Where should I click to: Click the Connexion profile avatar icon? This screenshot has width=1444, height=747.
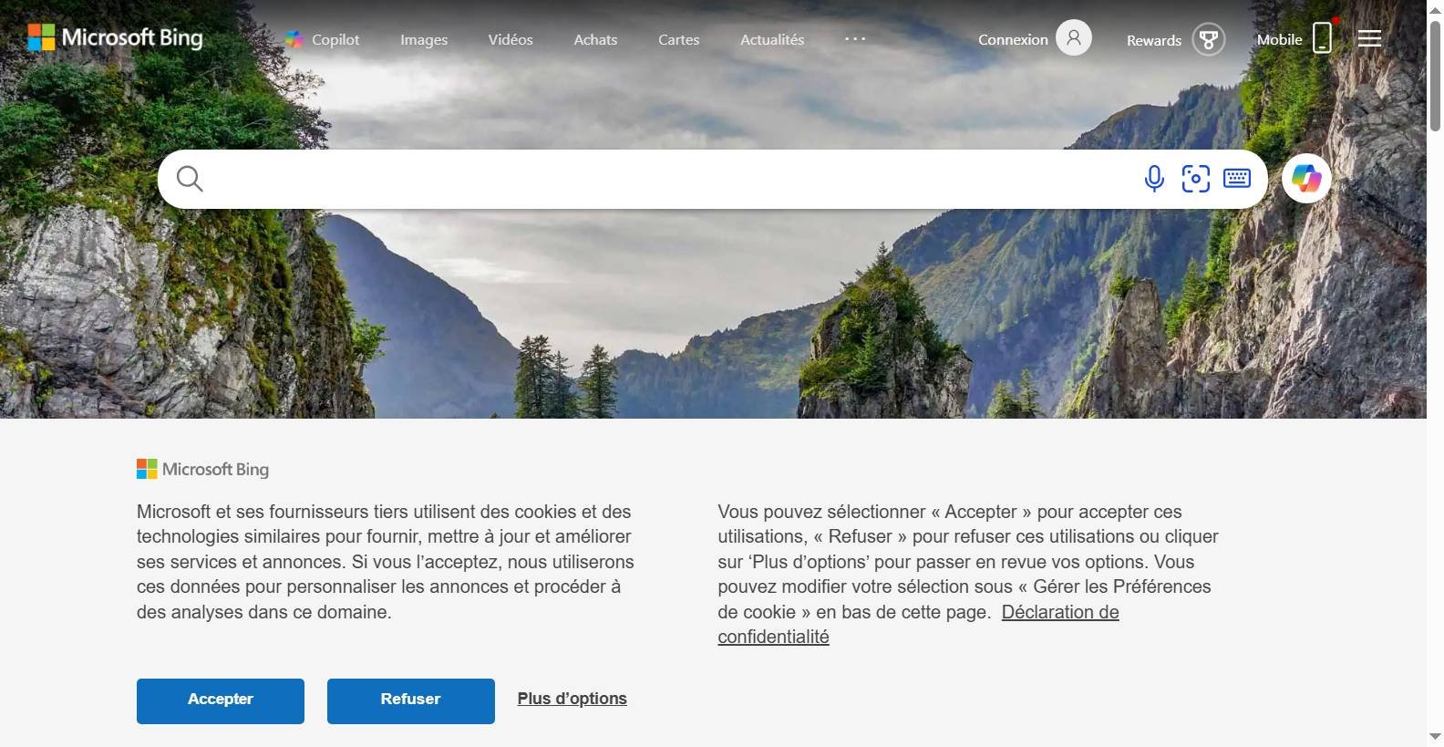1074,38
